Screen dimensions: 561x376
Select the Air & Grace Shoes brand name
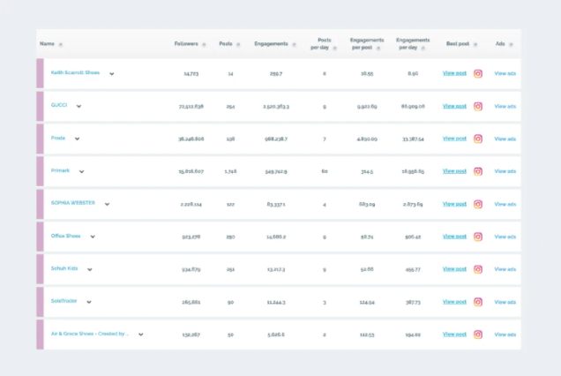click(x=90, y=335)
